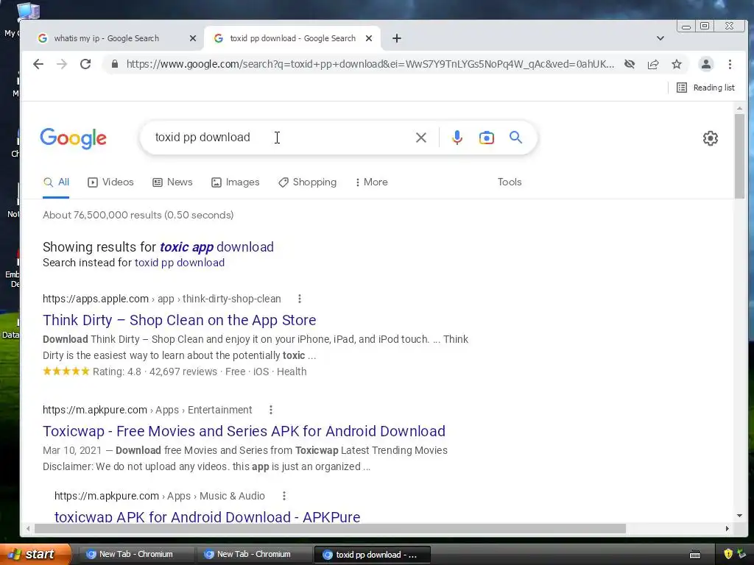Open 'toxicwap APK for Android Download' result
Screen dimensions: 754x565
pyautogui.click(x=207, y=517)
